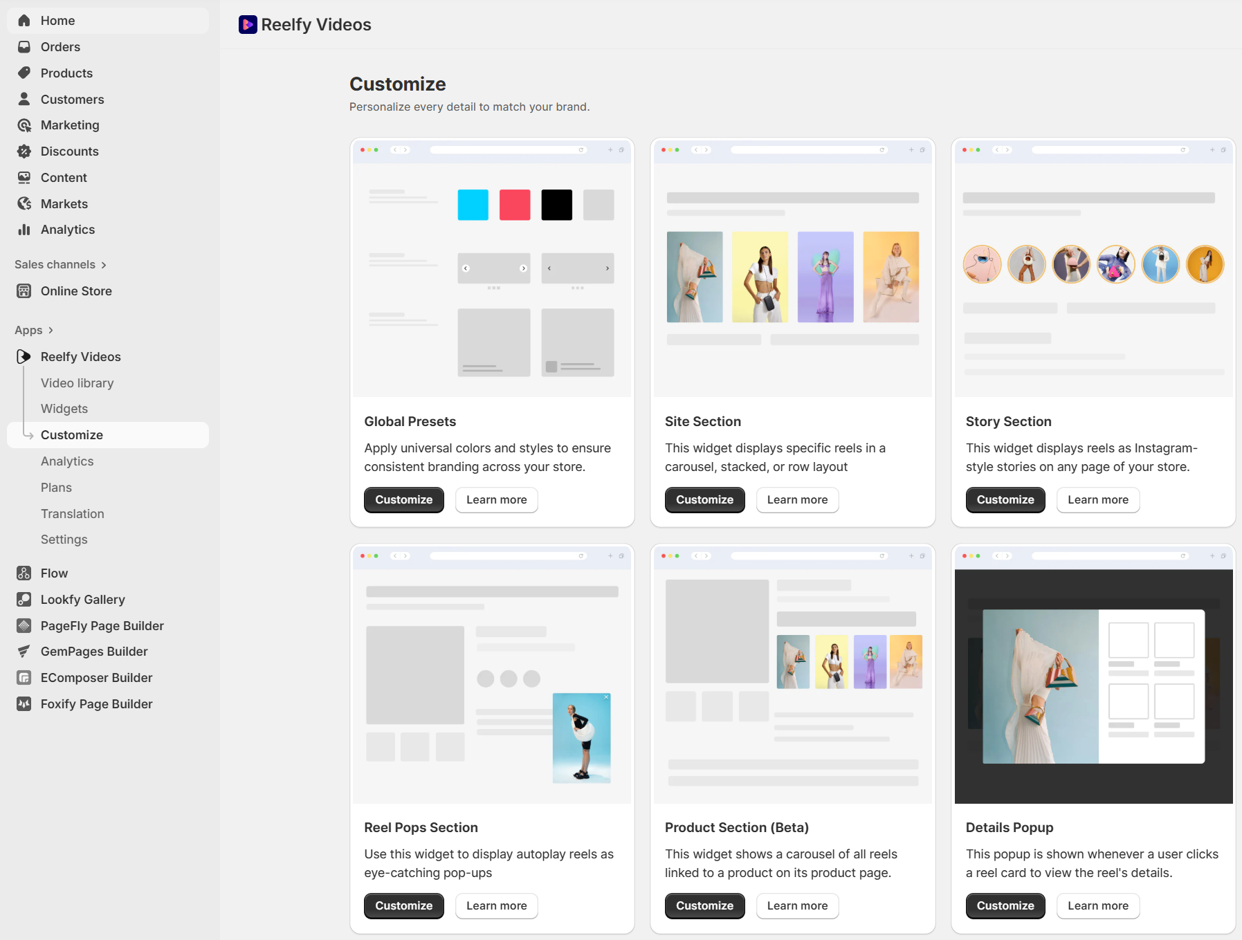Click the Site Section preview image
This screenshot has width=1242, height=940.
pos(793,268)
